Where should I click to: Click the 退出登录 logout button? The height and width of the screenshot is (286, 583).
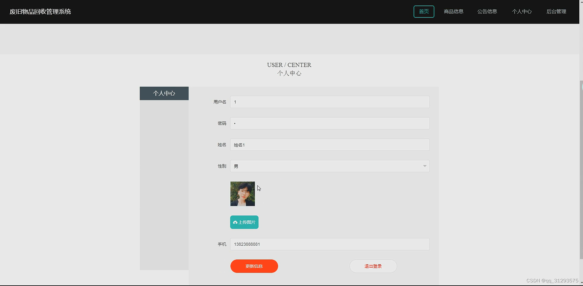(373, 266)
